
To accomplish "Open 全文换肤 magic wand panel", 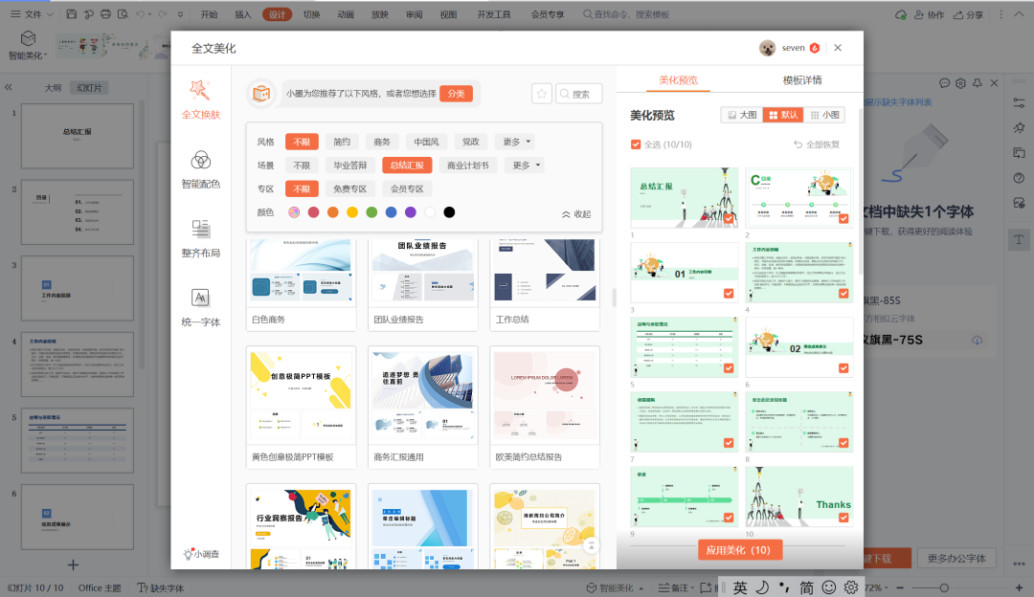I will (200, 99).
